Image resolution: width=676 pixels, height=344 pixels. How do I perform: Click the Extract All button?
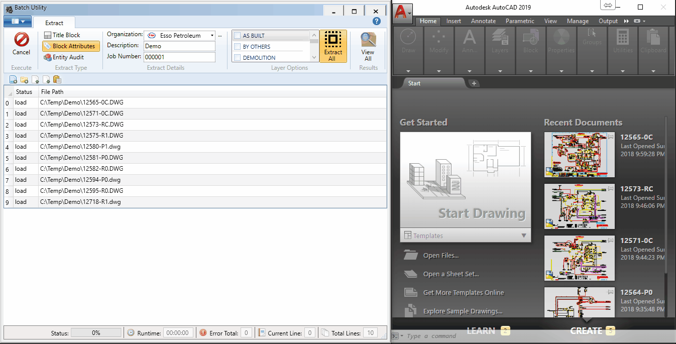[x=333, y=46]
